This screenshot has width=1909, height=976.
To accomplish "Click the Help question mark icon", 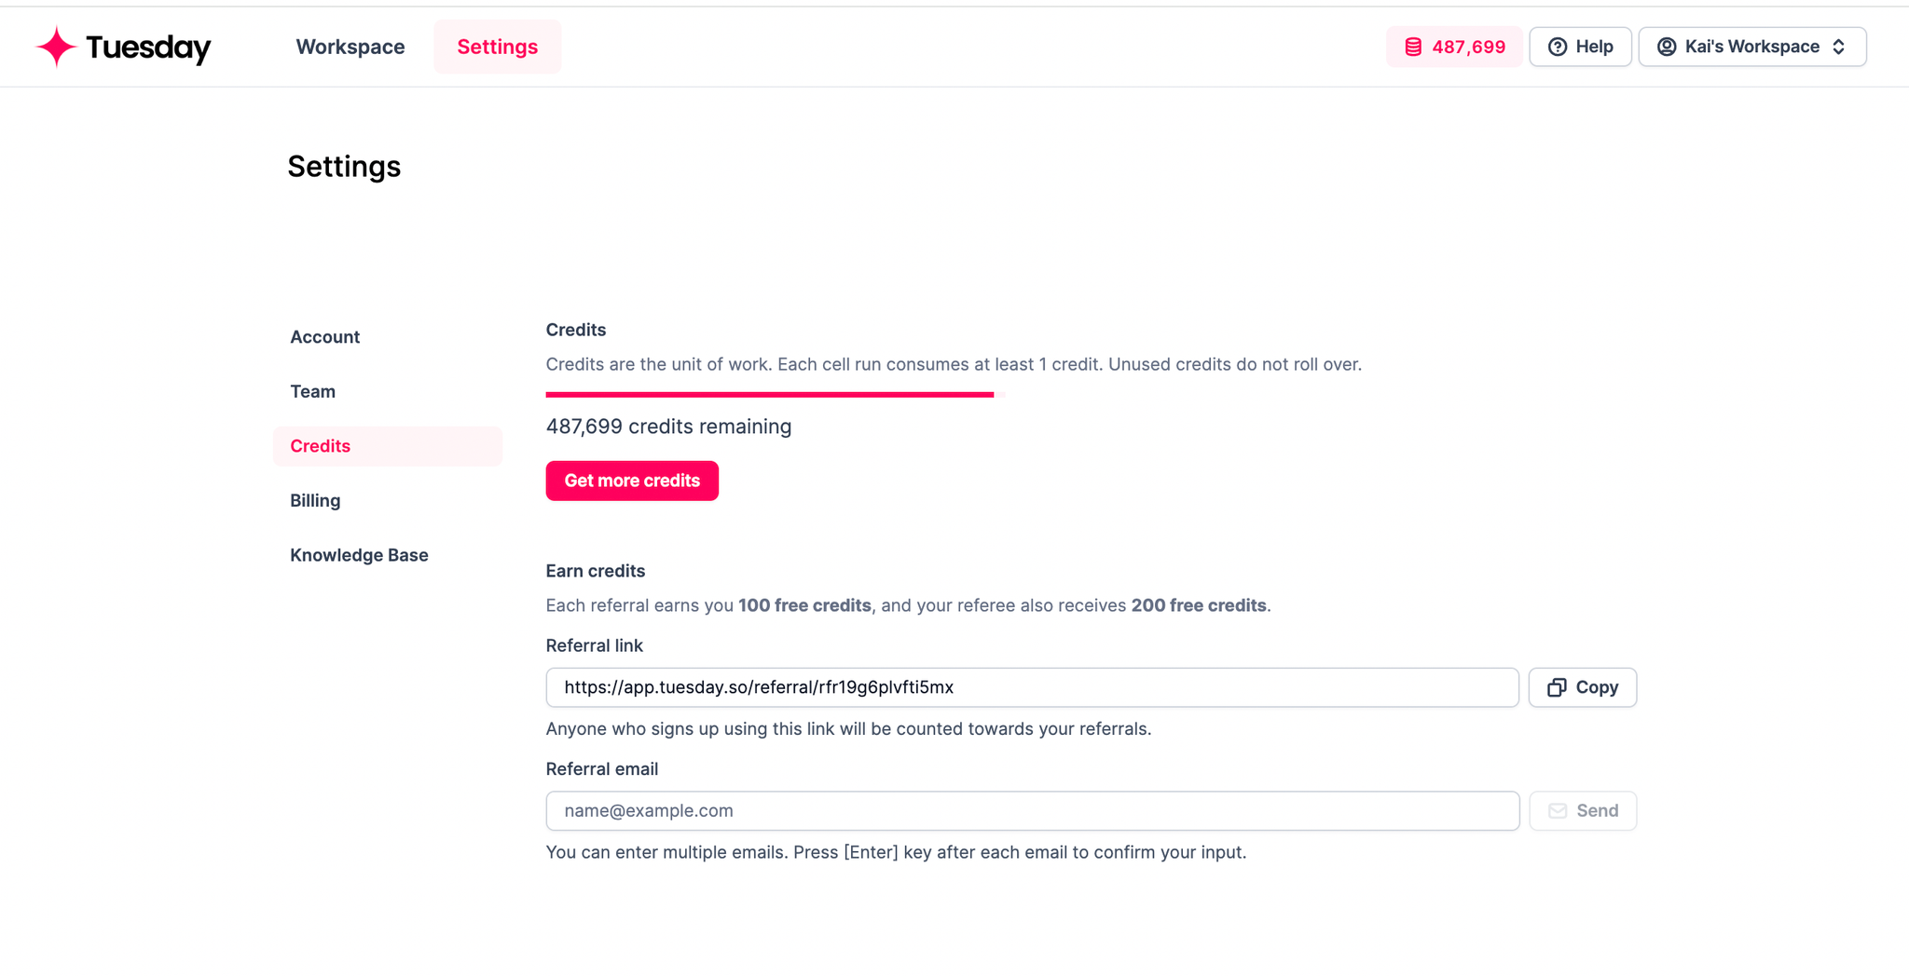I will pyautogui.click(x=1558, y=47).
